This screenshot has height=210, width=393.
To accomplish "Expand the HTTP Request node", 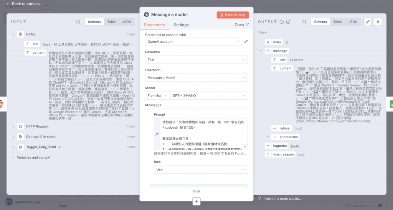I will [x=13, y=126].
